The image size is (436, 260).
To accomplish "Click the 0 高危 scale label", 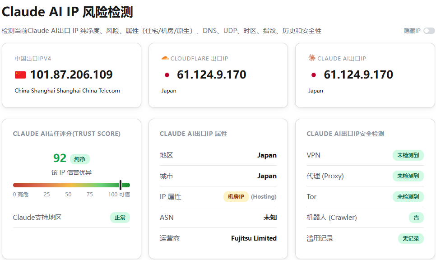I will click(x=21, y=195).
